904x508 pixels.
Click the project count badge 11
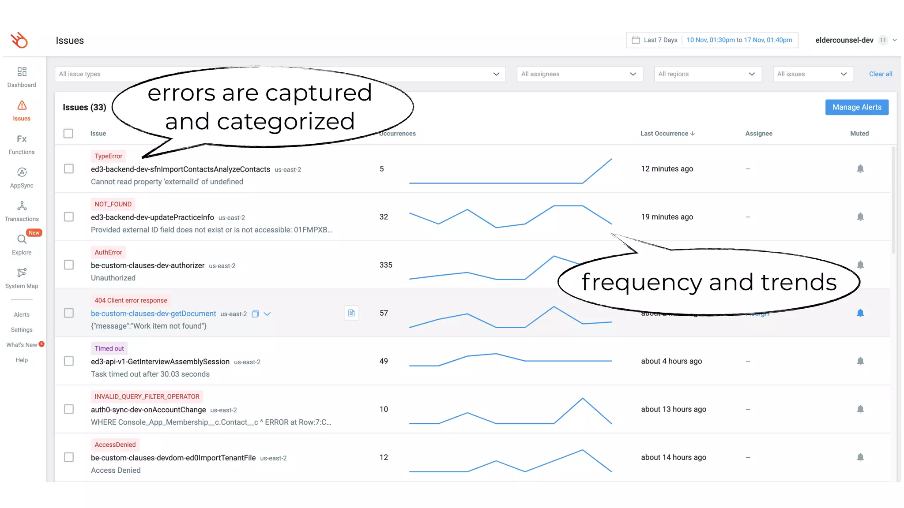(883, 40)
